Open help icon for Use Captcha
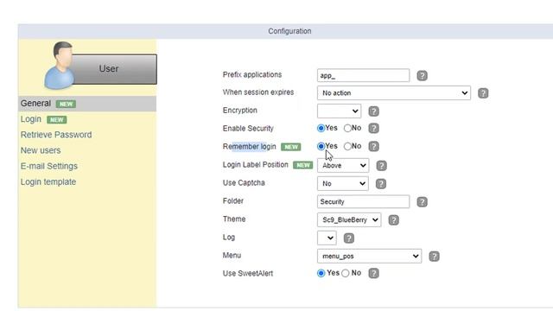The height and width of the screenshot is (311, 553). [380, 183]
